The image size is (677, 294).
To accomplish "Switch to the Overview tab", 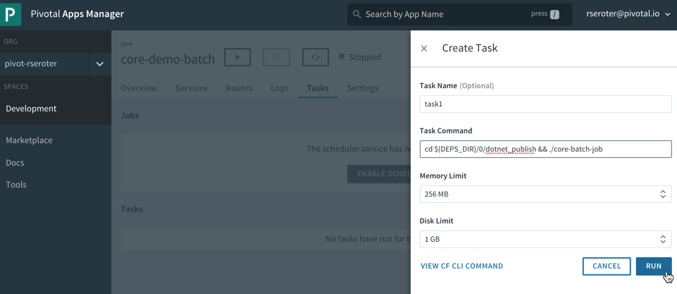I will [x=139, y=88].
